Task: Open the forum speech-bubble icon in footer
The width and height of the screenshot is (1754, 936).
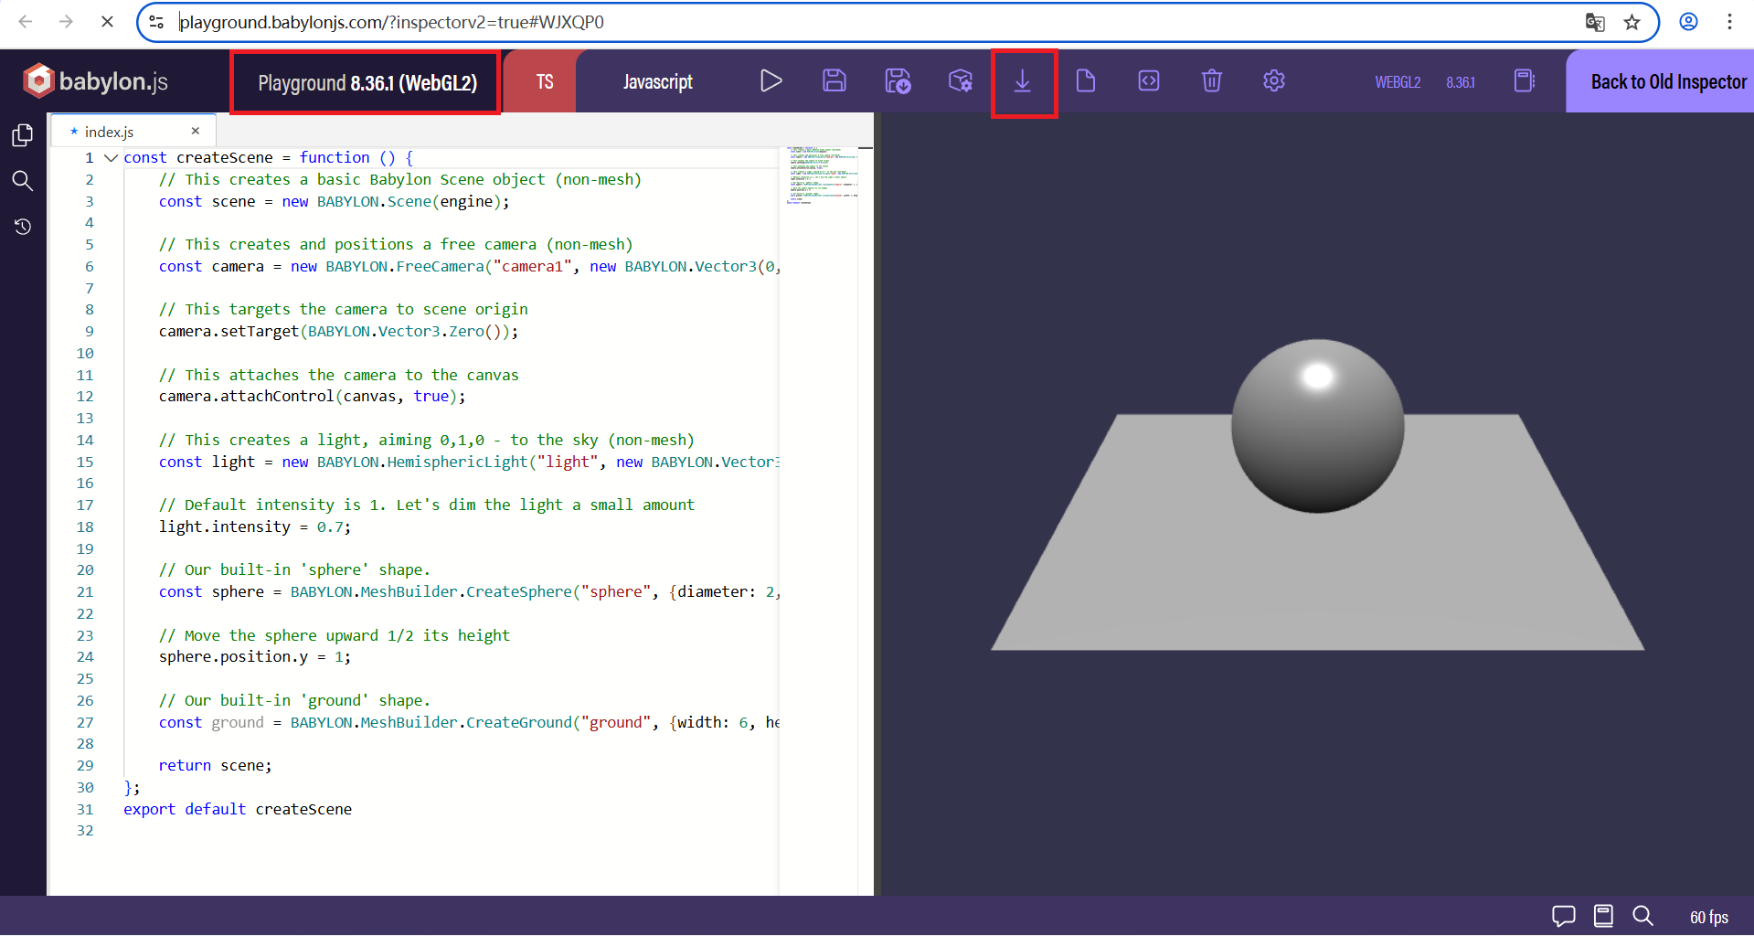Action: (1564, 916)
